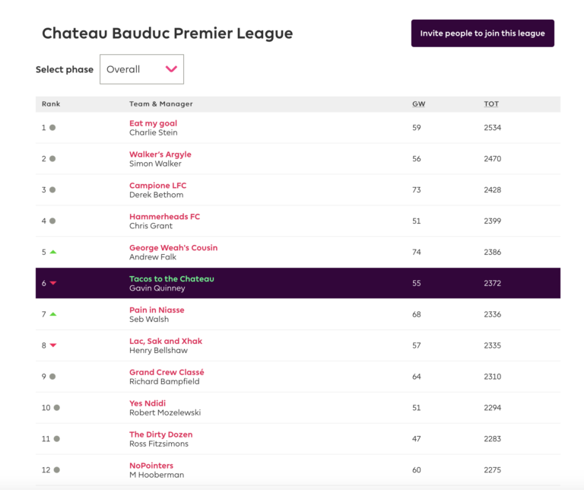Click the red down arrow beside rank 6

(53, 283)
